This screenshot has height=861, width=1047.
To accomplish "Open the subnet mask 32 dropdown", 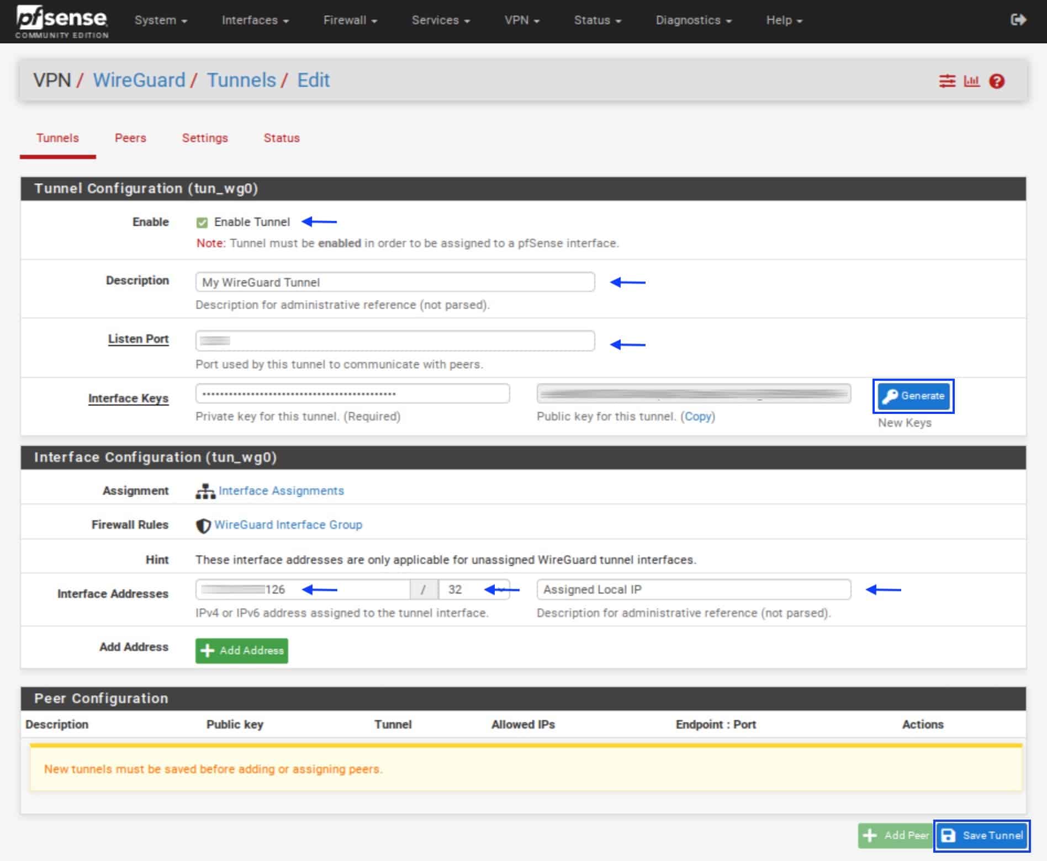I will pyautogui.click(x=474, y=589).
